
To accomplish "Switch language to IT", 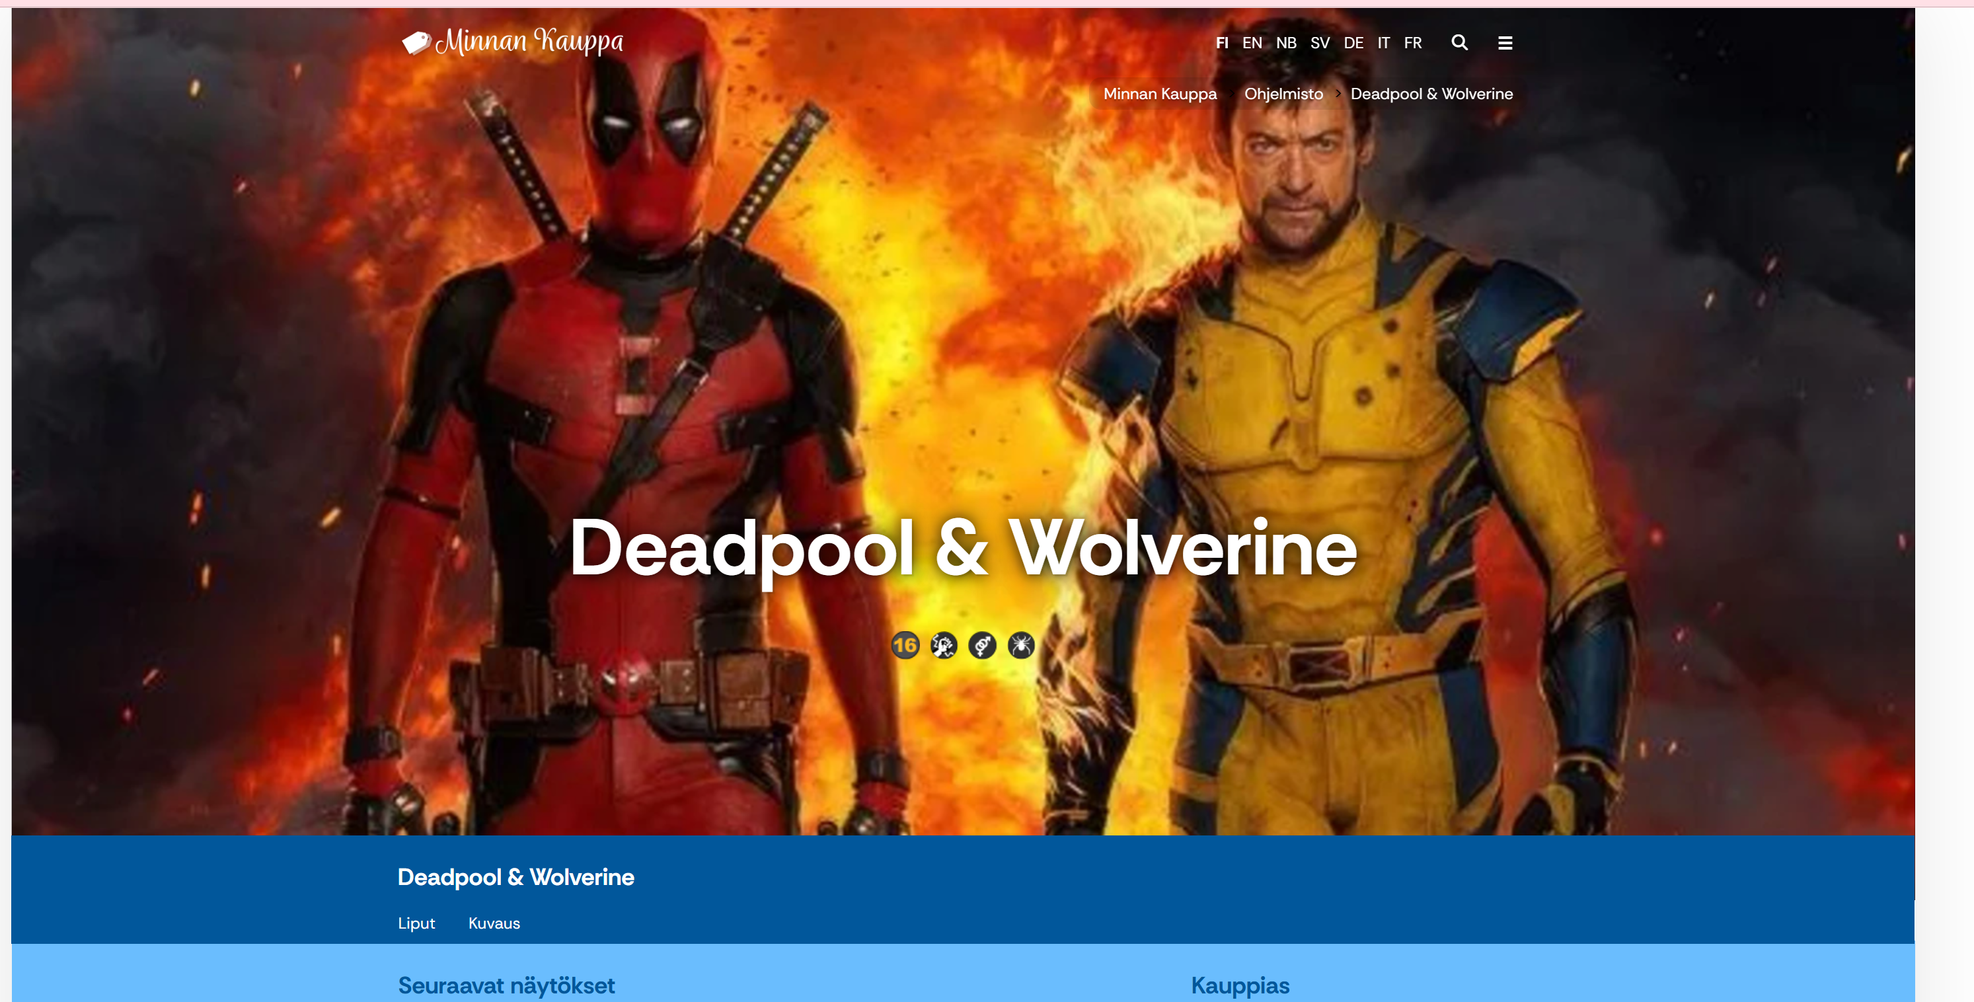I will pyautogui.click(x=1383, y=43).
